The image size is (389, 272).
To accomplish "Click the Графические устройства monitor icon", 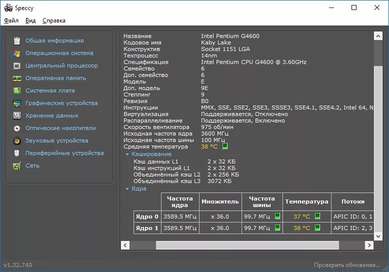I will coord(17,103).
